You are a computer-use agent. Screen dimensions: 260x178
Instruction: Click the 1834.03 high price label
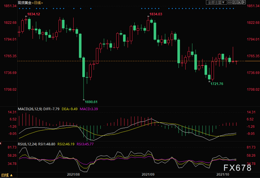coord(156,14)
